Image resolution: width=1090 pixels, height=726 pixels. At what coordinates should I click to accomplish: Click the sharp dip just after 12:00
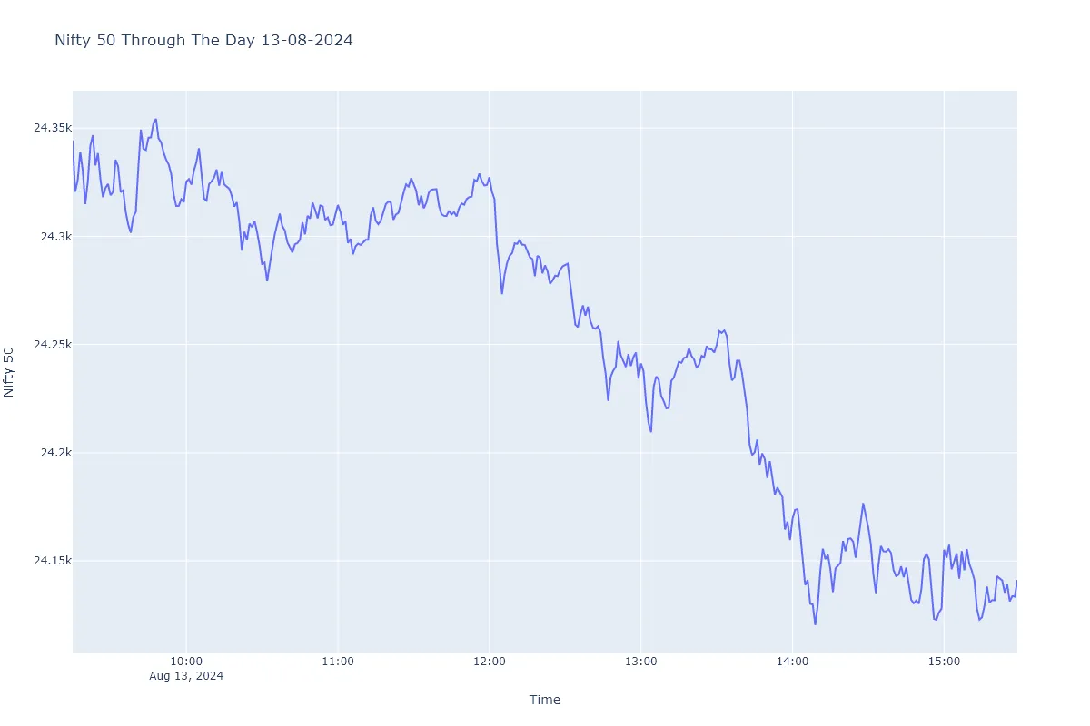pos(501,293)
